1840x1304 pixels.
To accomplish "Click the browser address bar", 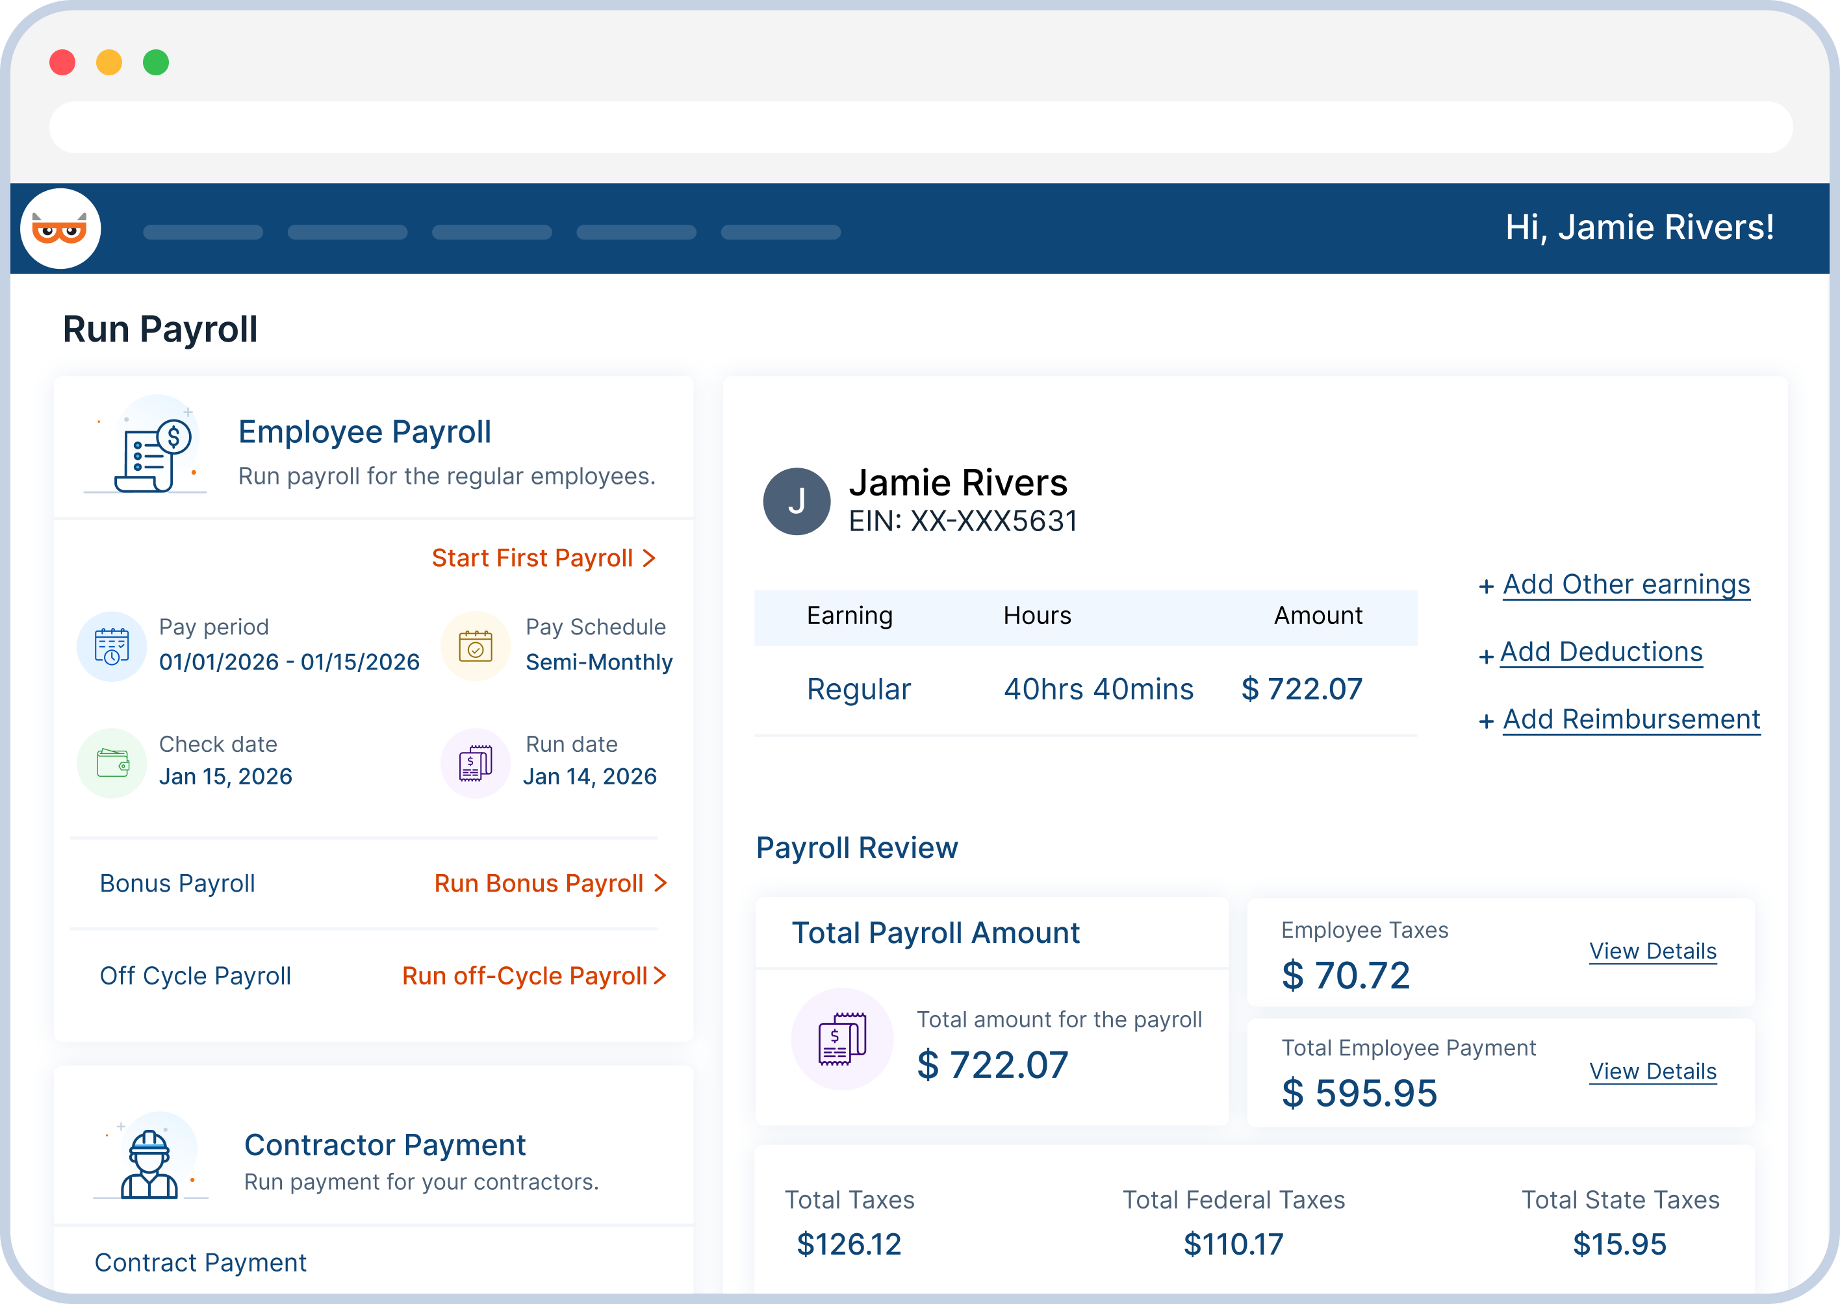I will tap(919, 126).
